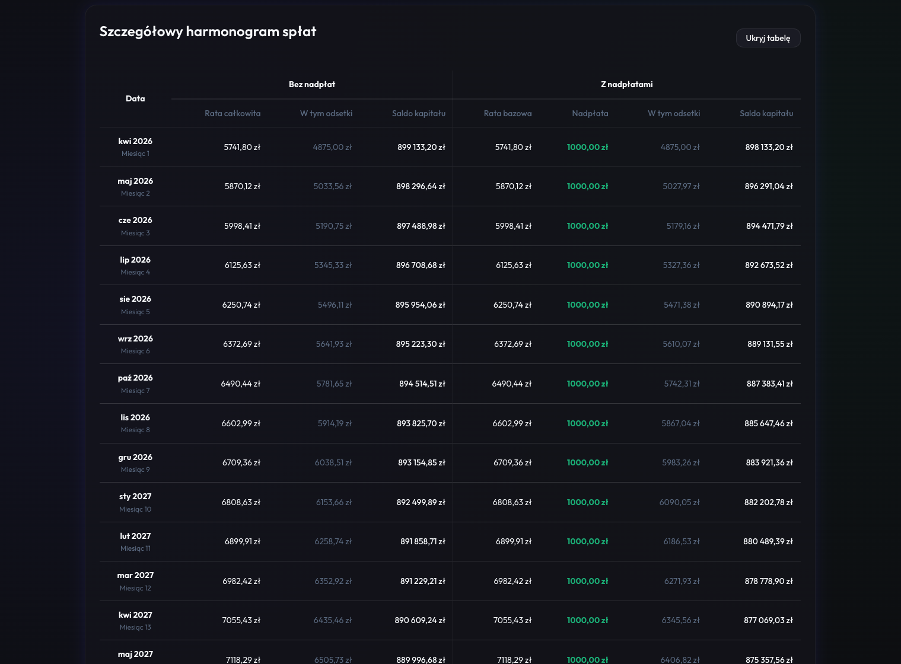This screenshot has height=664, width=901.
Task: Click the 'Nadpłata' column header
Action: tap(590, 113)
